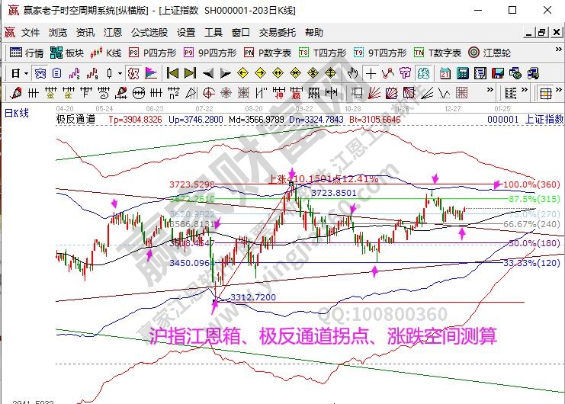
Task: Select the colored flag marker tool
Action: tap(150, 73)
